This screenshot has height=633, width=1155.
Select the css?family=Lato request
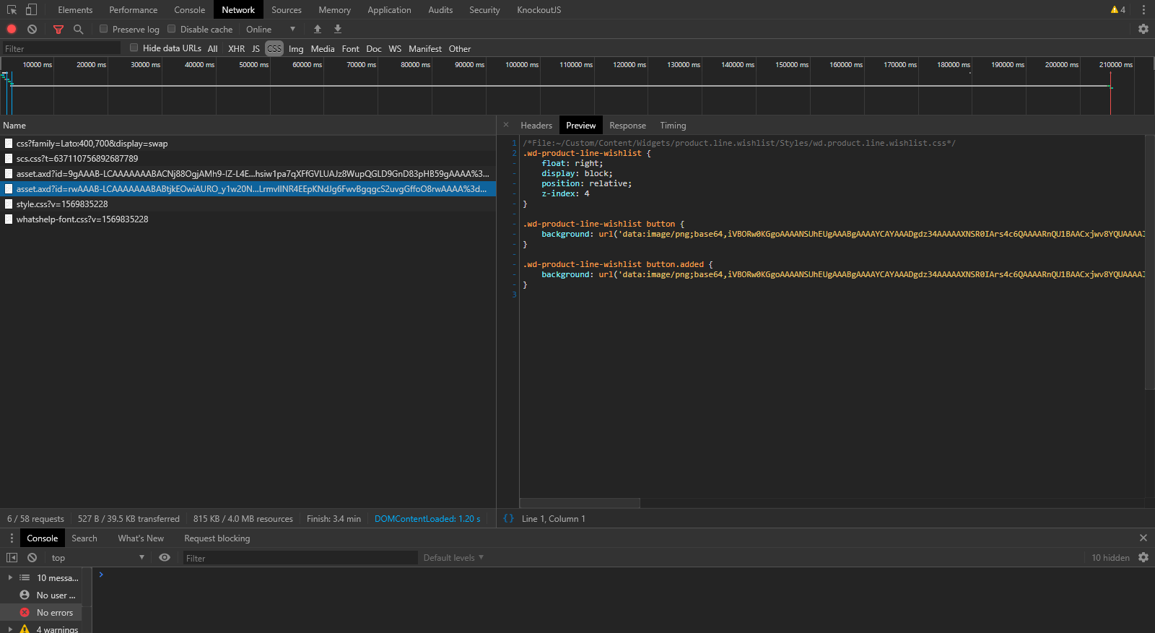click(248, 144)
